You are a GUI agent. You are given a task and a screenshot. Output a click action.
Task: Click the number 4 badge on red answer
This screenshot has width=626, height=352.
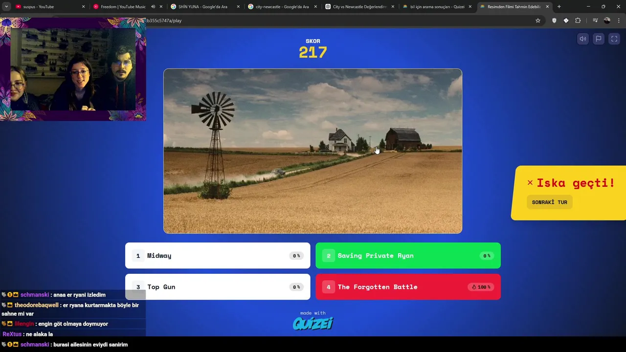329,287
